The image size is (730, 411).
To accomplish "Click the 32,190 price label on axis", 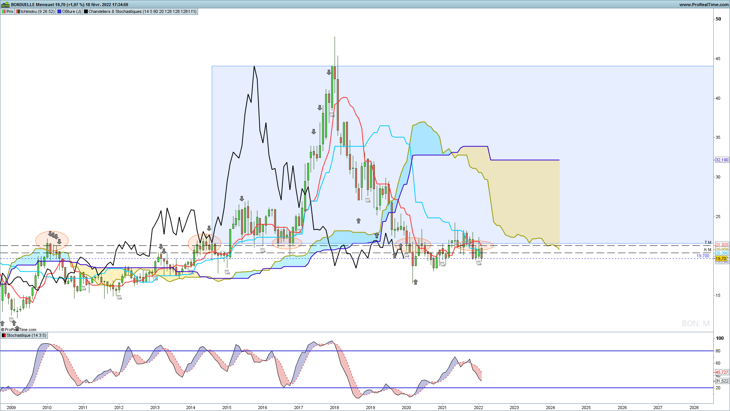I will tap(722, 160).
